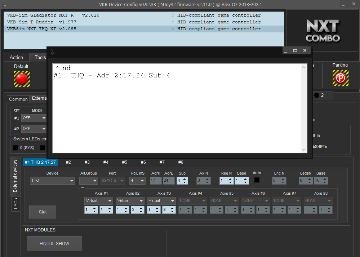Click Axis #1 first stepper field
Viewport: 360px width, 257px height.
pyautogui.click(x=91, y=210)
